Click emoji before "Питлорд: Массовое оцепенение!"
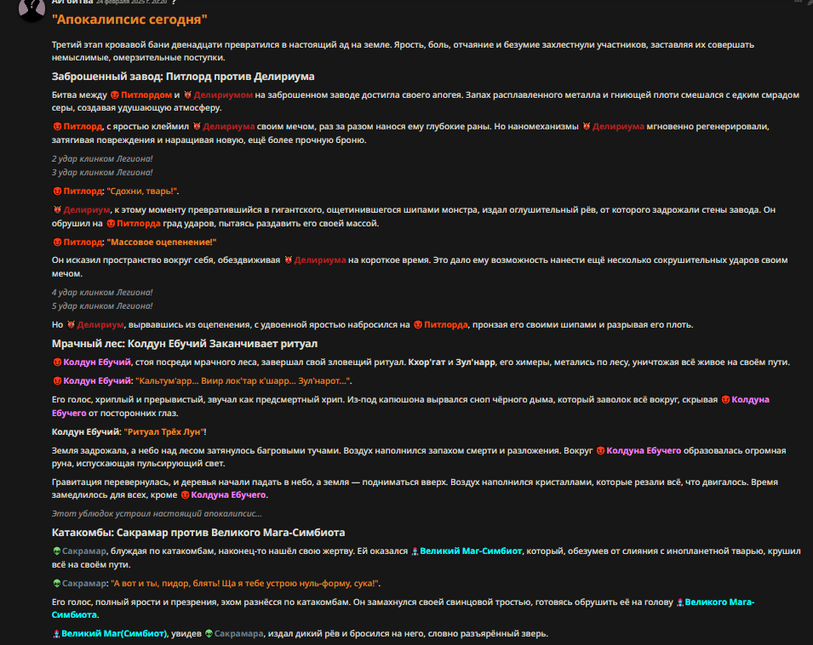Viewport: 813px width, 645px height. pos(58,242)
